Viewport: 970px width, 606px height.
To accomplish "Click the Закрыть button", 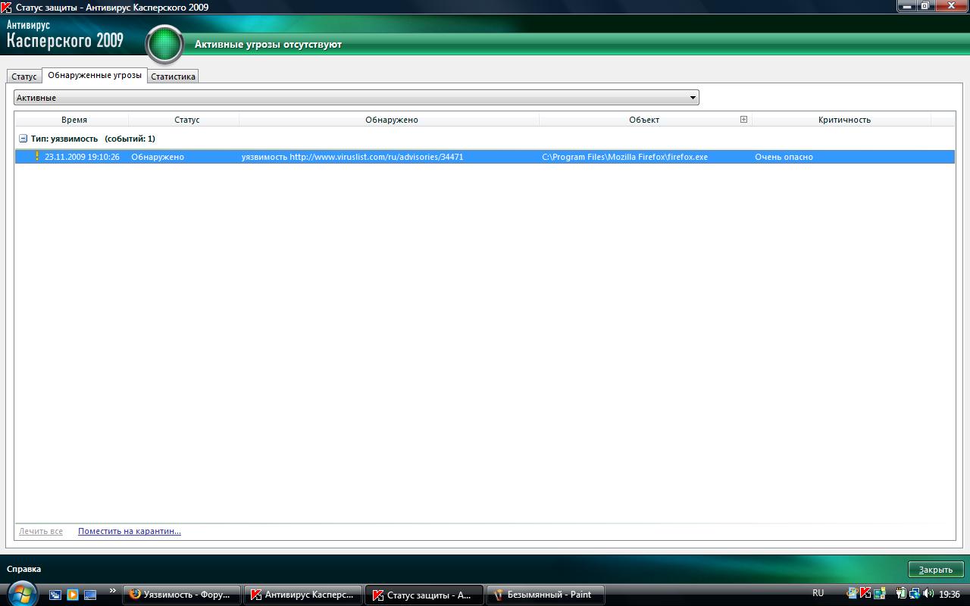I will pos(936,570).
